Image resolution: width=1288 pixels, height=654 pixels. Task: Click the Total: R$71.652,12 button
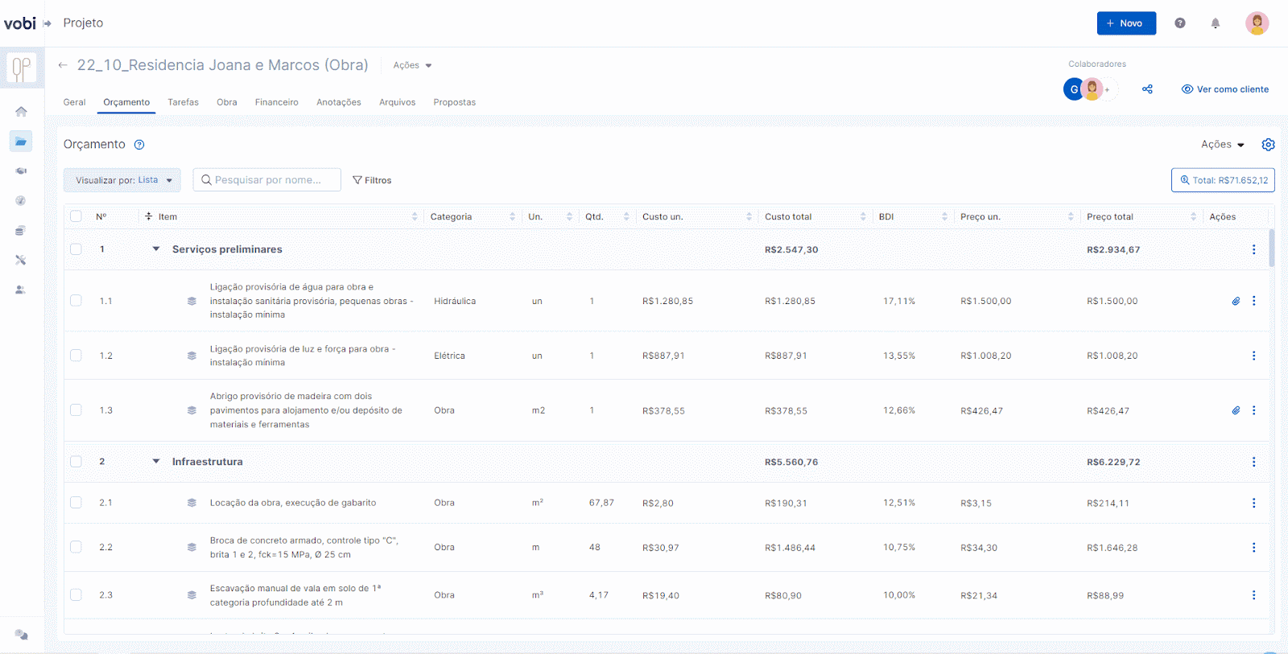(1223, 180)
